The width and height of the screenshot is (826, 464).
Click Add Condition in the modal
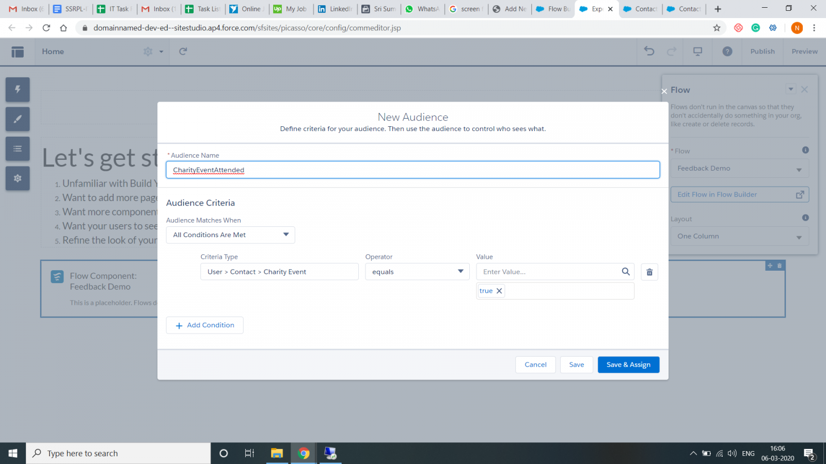coord(204,325)
